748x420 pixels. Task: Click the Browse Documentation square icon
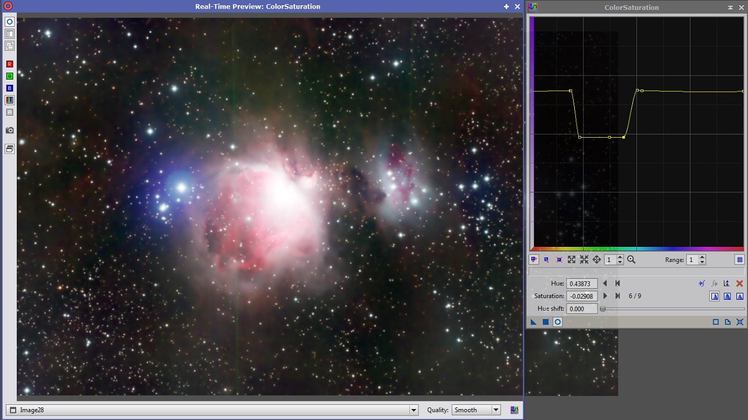(715, 322)
